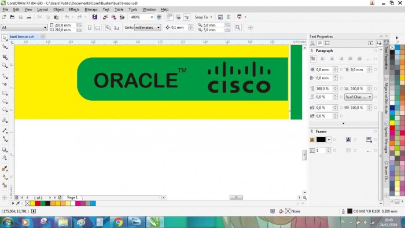
Task: Click the page width 297,0 mm field
Action: pyautogui.click(x=65, y=25)
